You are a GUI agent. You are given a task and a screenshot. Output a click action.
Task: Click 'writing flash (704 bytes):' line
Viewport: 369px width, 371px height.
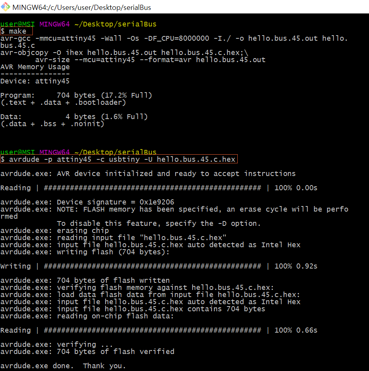coord(85,252)
